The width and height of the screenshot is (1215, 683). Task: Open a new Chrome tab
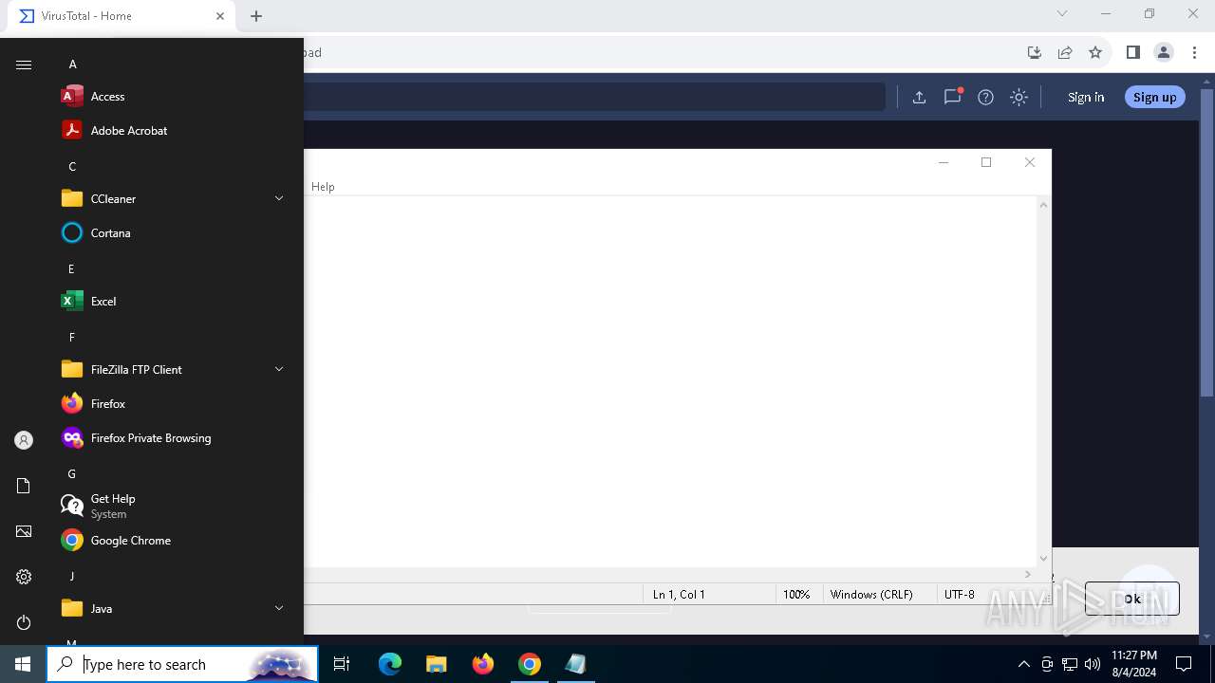[256, 16]
